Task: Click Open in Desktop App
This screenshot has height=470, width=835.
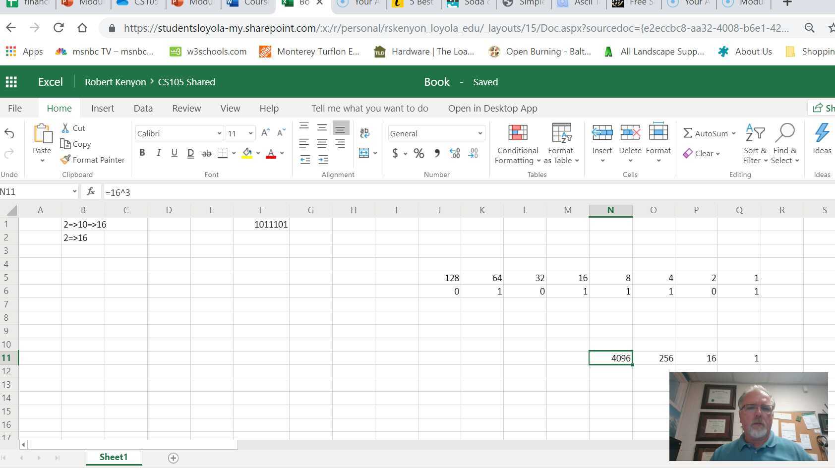Action: pyautogui.click(x=492, y=108)
